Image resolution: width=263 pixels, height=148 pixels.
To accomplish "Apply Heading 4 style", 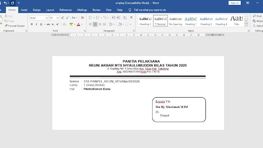I will point(221,21).
